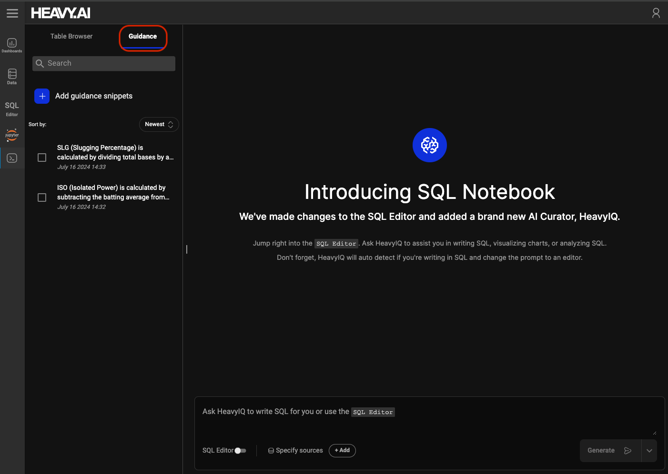Select the SQL Notebook terminal icon

pos(12,158)
